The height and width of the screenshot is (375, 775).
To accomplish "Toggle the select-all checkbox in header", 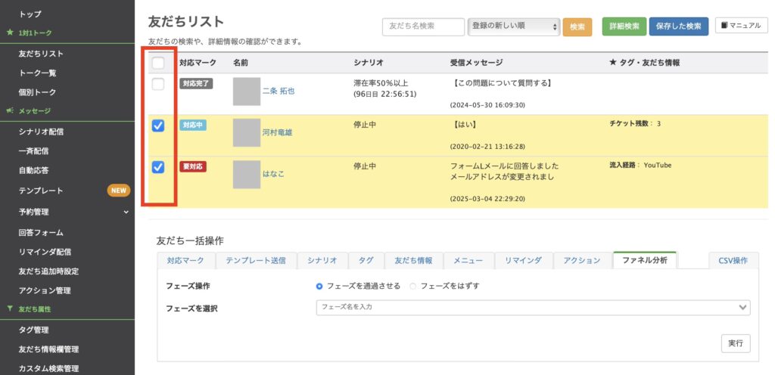I will [x=158, y=63].
